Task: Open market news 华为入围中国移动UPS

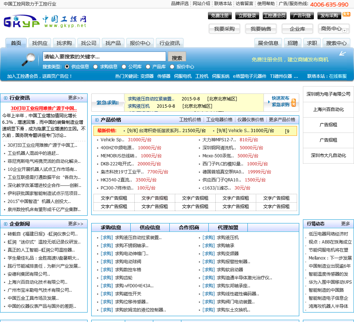Action: pyautogui.click(x=330, y=282)
